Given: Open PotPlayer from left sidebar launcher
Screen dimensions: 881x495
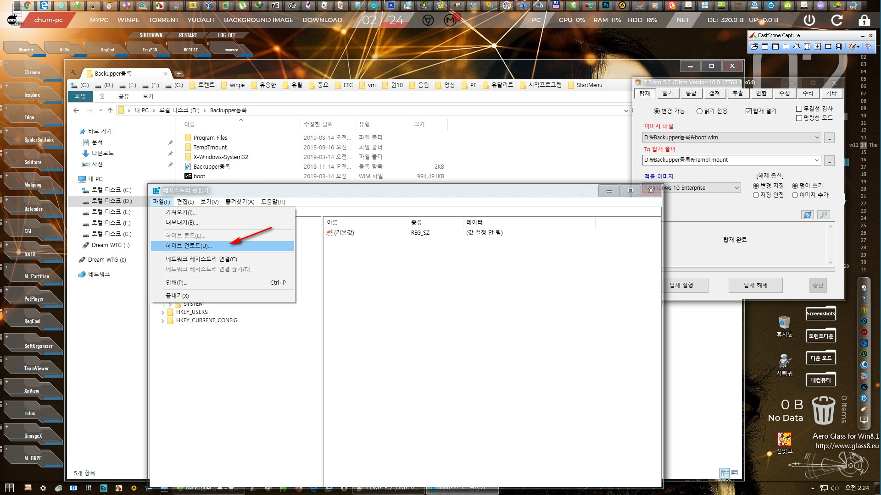Looking at the screenshot, I should [34, 299].
